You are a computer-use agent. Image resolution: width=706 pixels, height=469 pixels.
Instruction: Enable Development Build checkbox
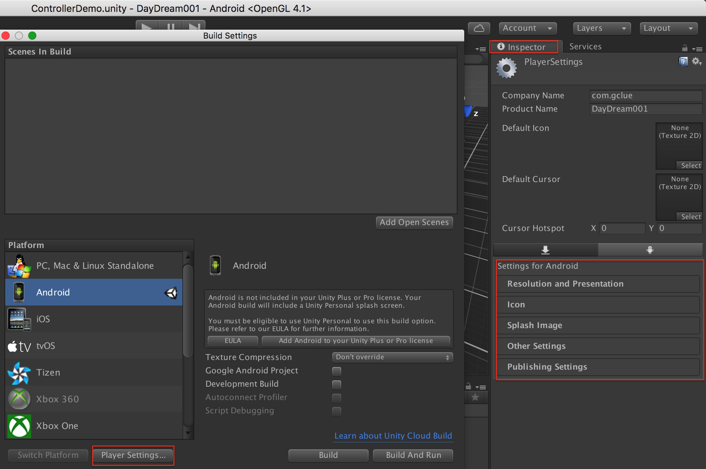tap(337, 384)
